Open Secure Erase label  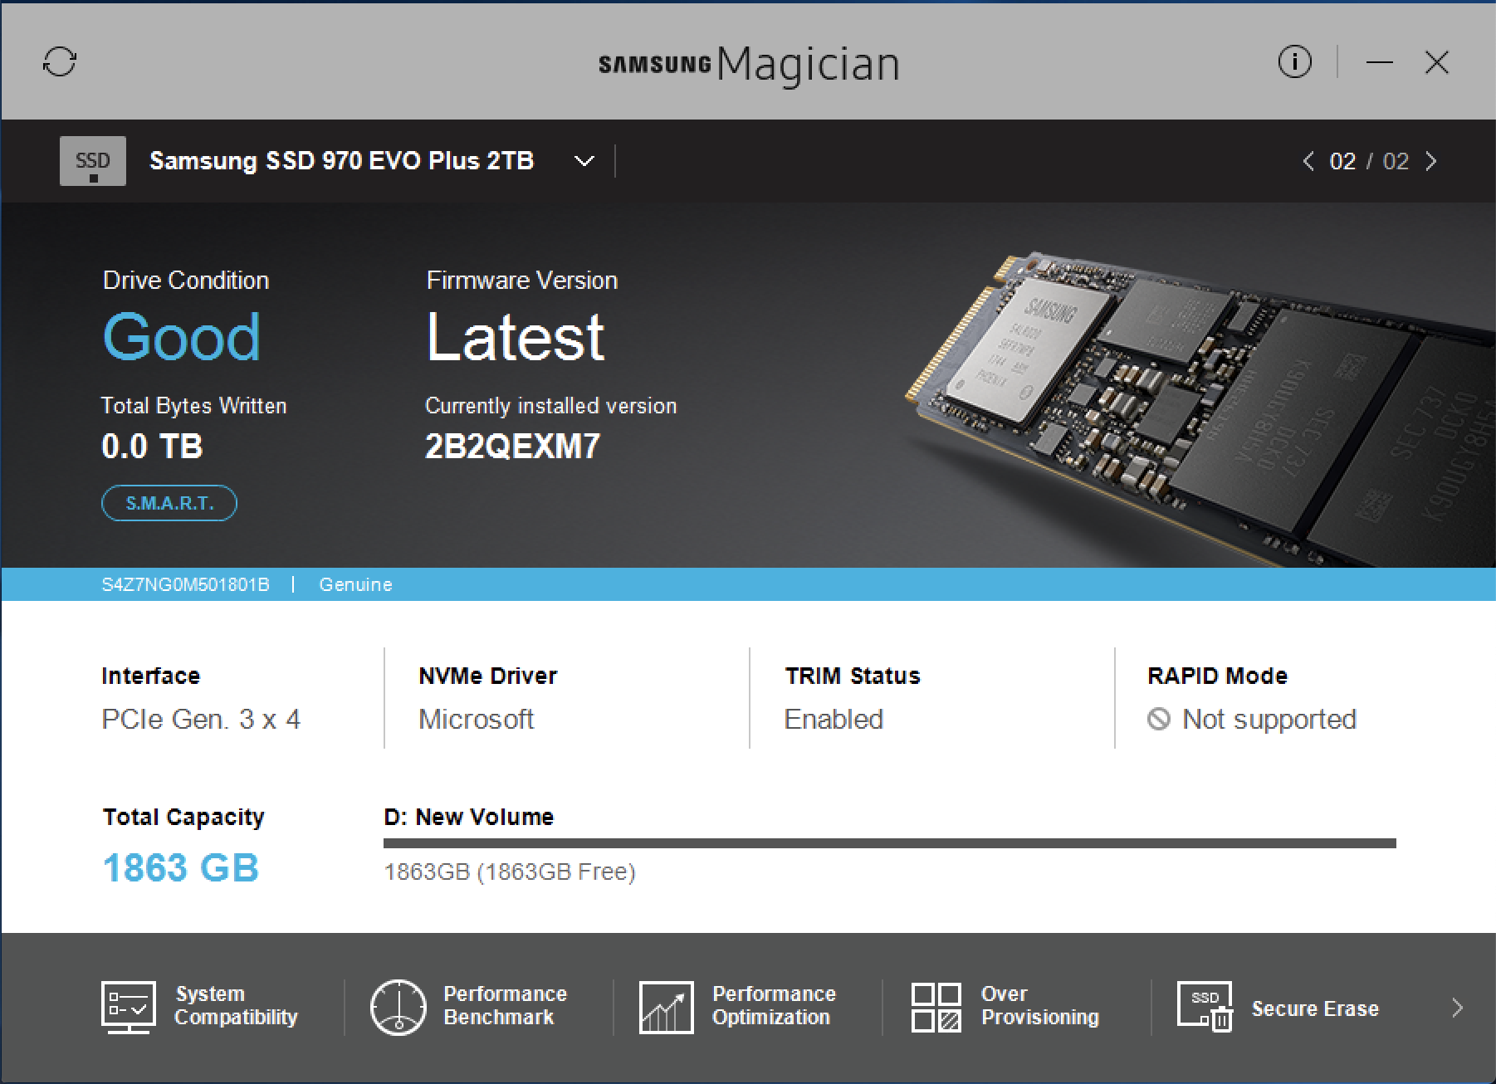point(1315,1008)
